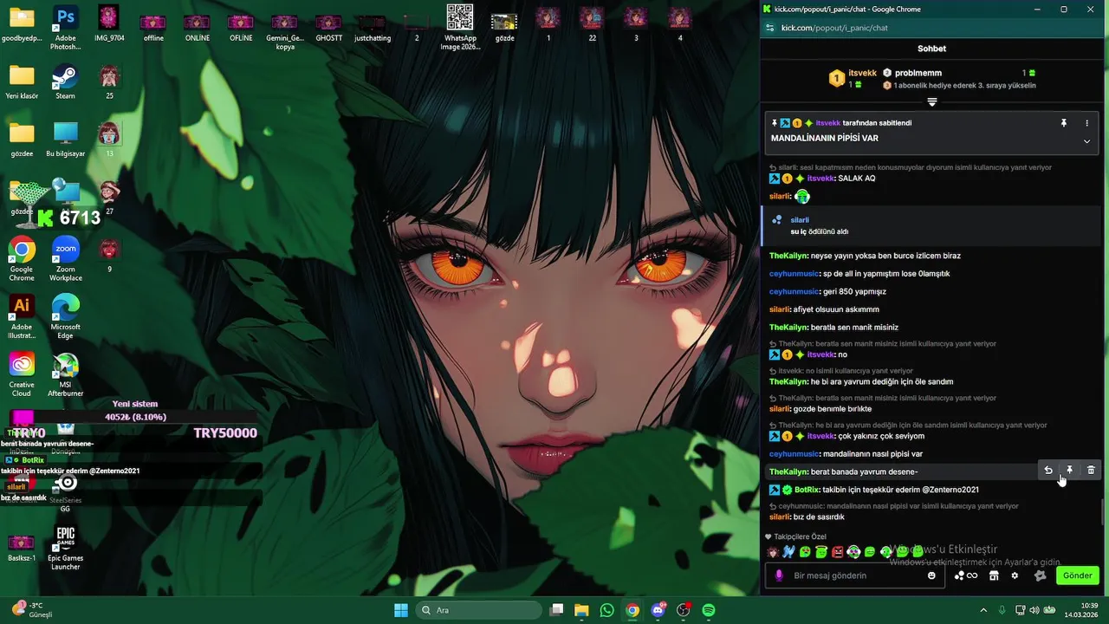Click the 'Bir mesaj gönderin' input field
This screenshot has width=1109, height=624.
click(856, 575)
